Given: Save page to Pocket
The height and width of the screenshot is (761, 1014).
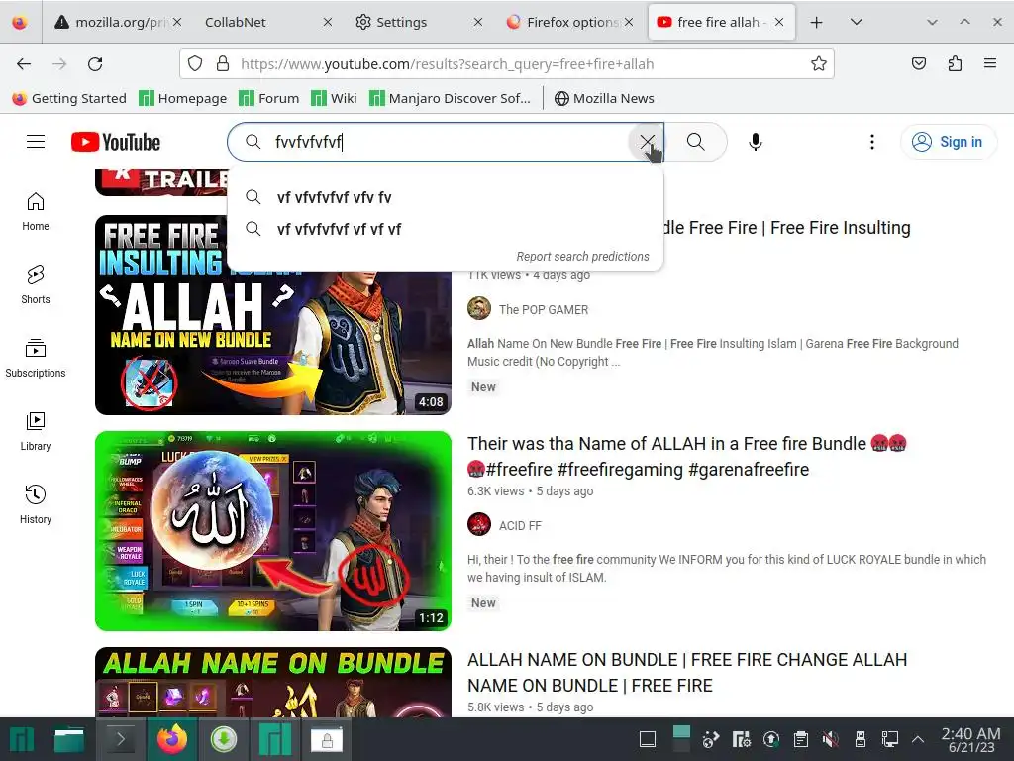Looking at the screenshot, I should [x=919, y=63].
